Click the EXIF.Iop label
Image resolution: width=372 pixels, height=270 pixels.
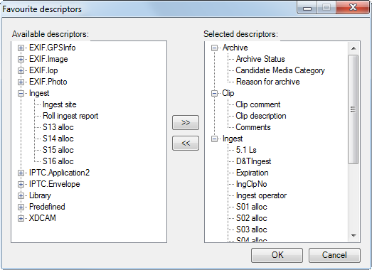tap(43, 70)
